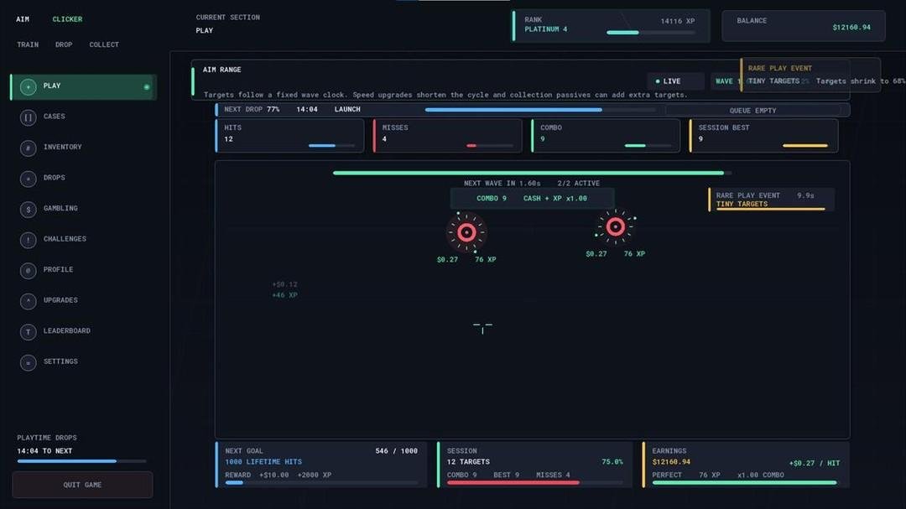Click the Quit Game button
This screenshot has width=906, height=509.
tap(82, 485)
